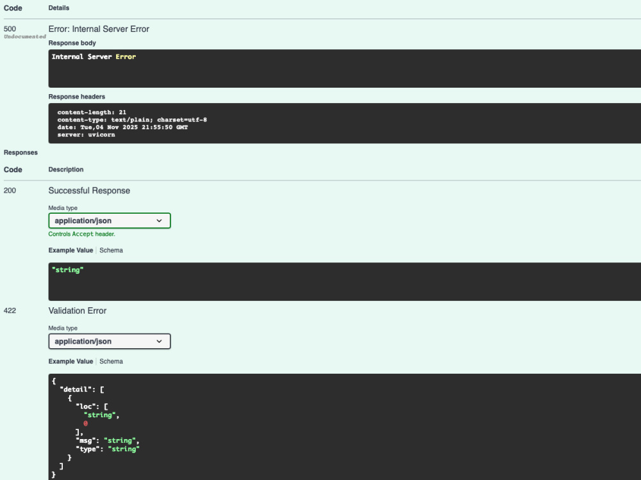Click the Response body label
641x480 pixels.
point(72,43)
